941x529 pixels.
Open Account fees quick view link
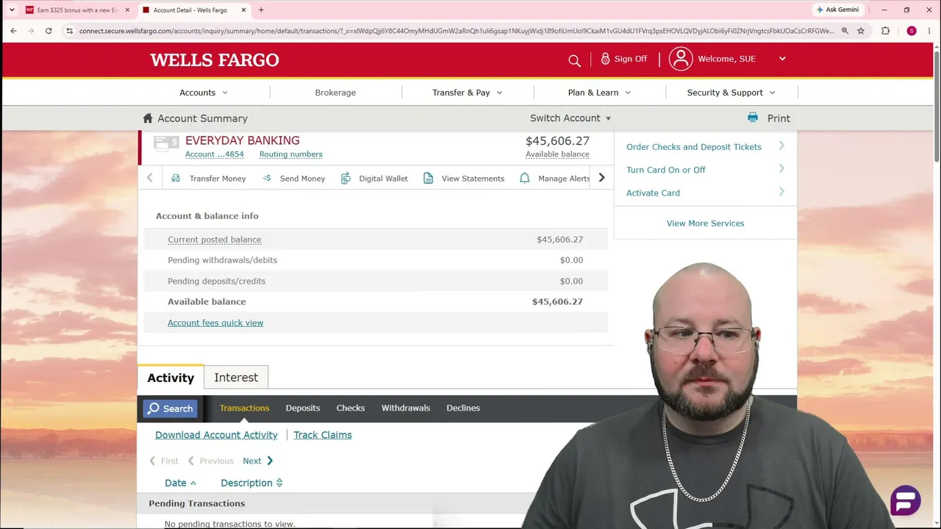pos(215,323)
